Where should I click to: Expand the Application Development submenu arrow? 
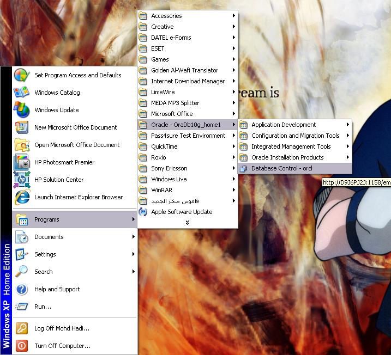click(x=347, y=125)
